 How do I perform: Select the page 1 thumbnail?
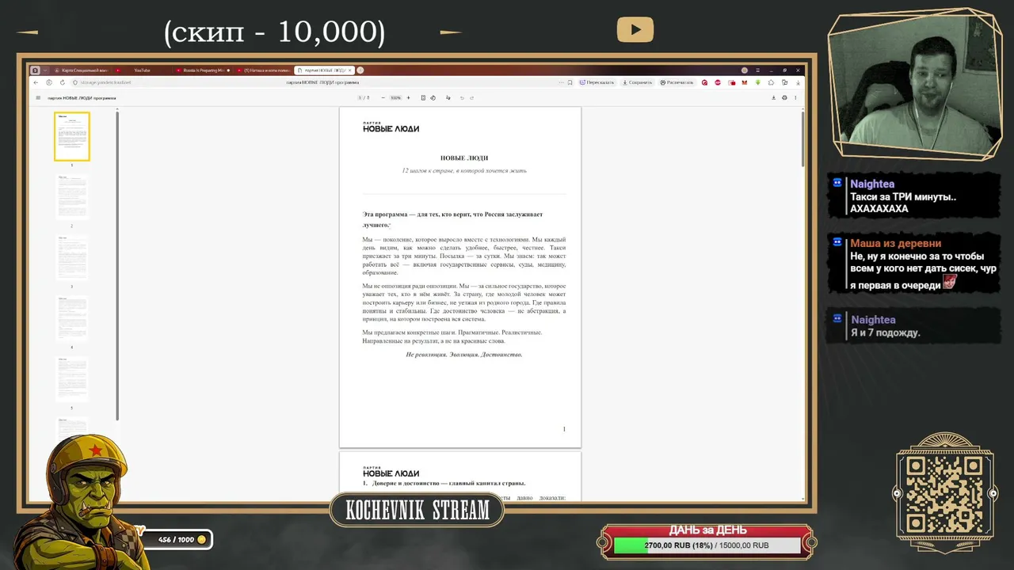(72, 136)
